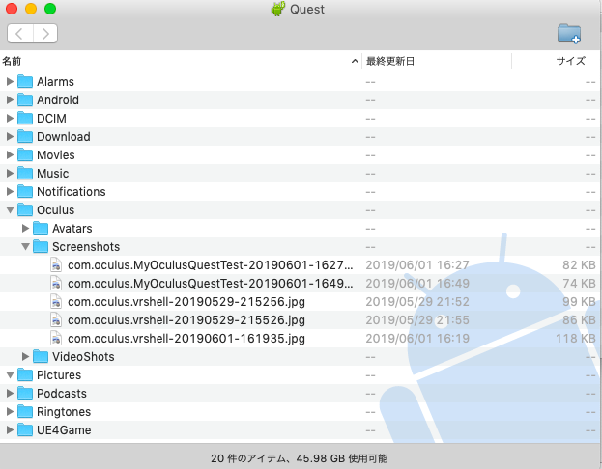Viewport: 602px width, 469px height.
Task: Collapse the Oculus folder disclosure triangle
Action: pos(10,209)
